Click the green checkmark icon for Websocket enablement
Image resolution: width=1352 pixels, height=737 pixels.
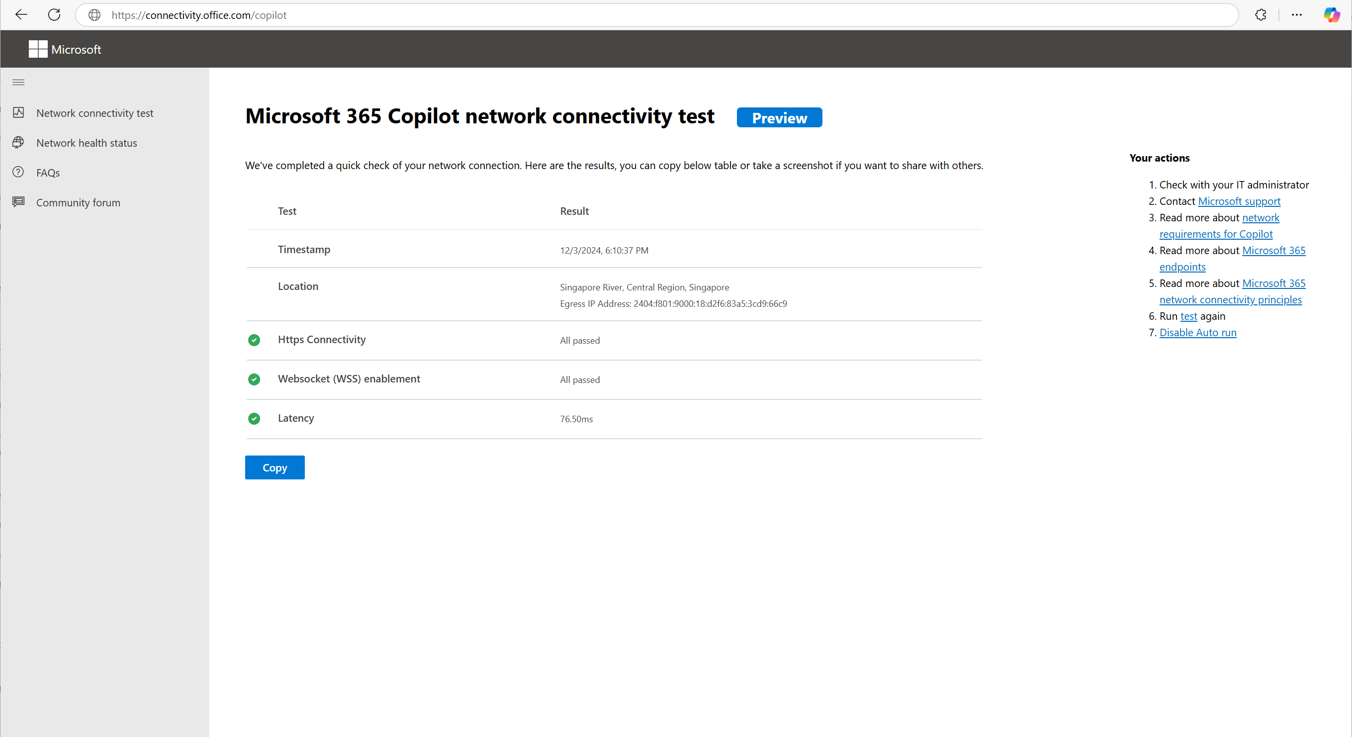click(254, 378)
